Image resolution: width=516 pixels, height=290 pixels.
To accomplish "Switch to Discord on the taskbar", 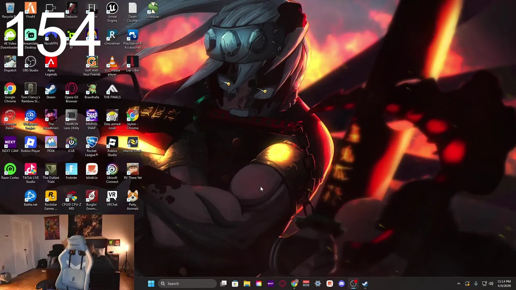I will tap(341, 284).
